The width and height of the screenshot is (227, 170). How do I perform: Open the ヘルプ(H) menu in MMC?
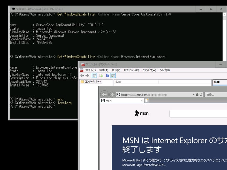(165, 70)
